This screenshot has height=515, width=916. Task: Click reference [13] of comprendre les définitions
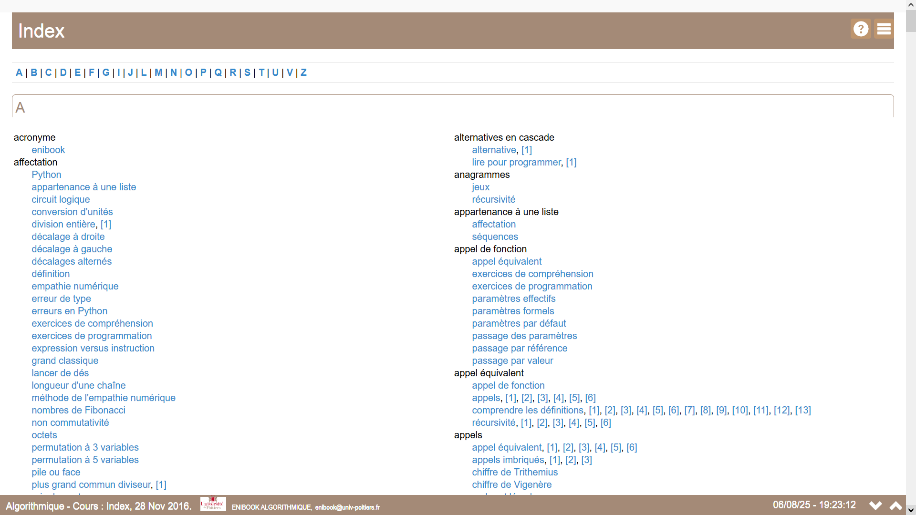click(x=802, y=410)
